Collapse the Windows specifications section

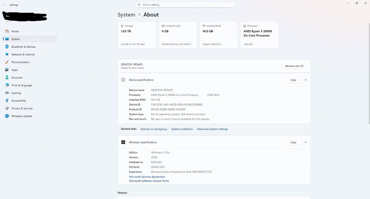coord(306,142)
